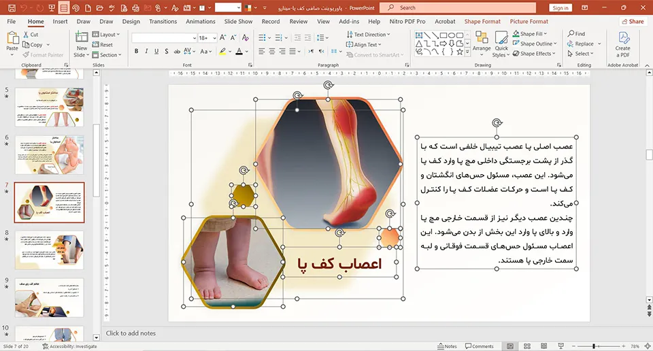Switch to the Shape Format tab

click(482, 21)
